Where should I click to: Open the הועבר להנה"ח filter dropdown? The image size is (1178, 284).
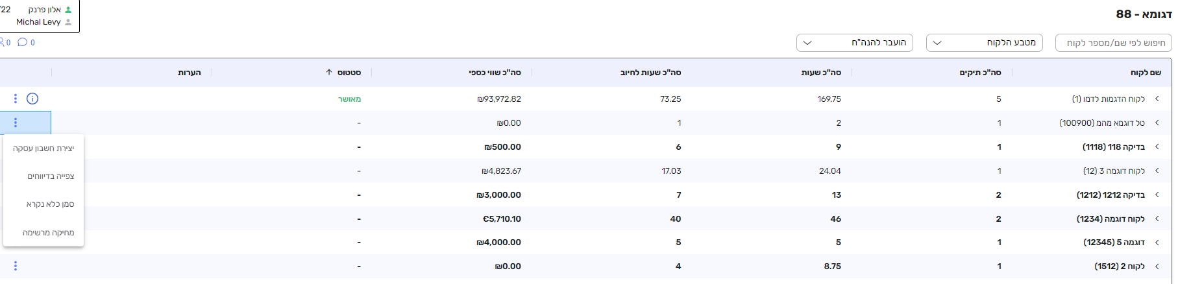tap(854, 43)
